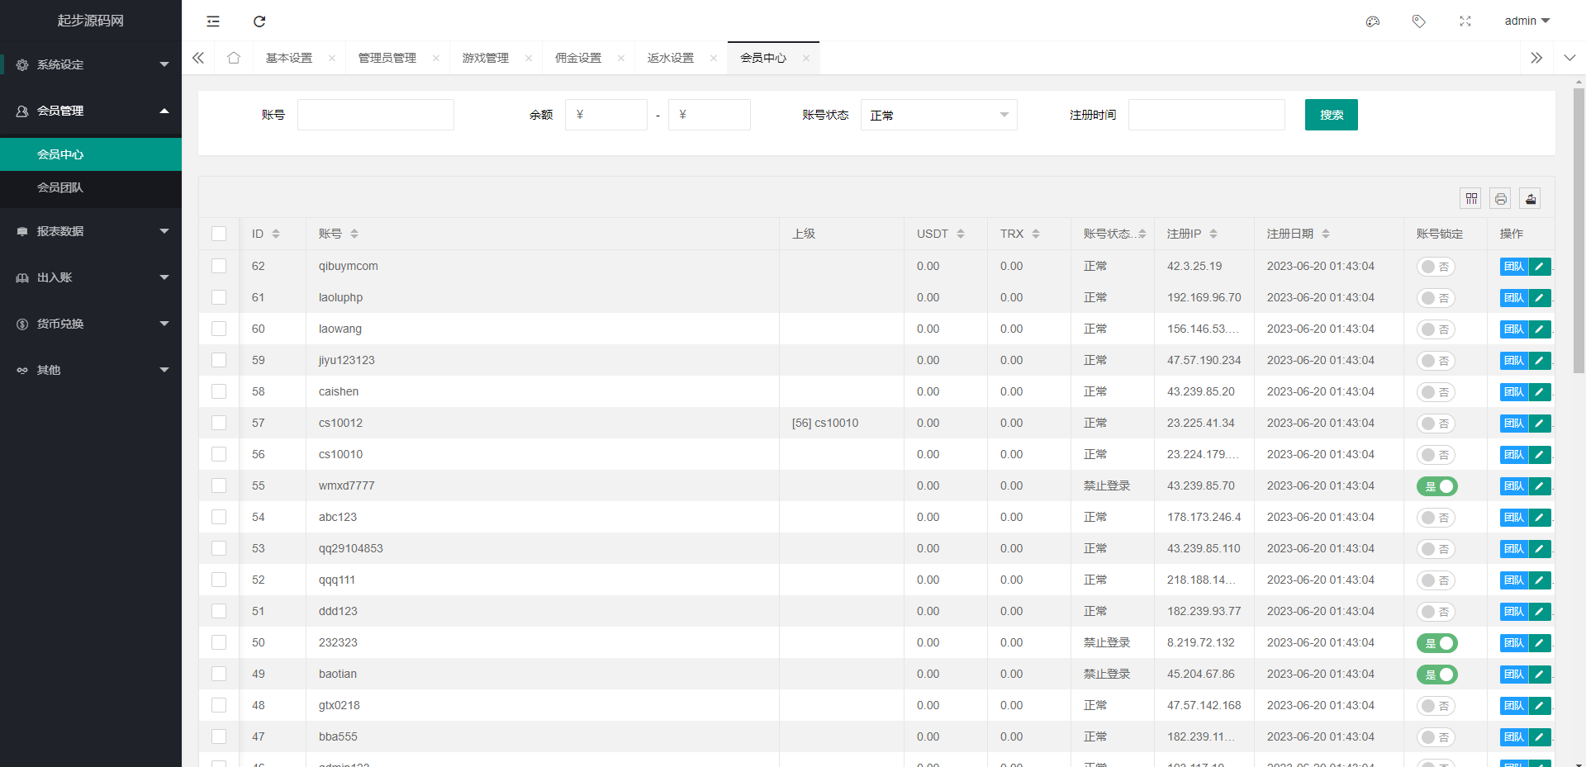Enable account lock for laowang

point(1436,329)
